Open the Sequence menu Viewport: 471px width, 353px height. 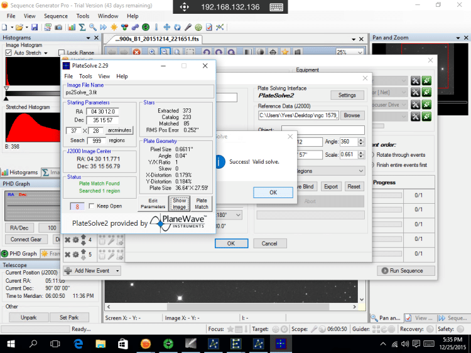click(x=56, y=16)
